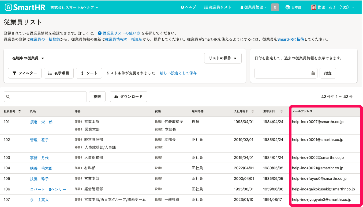This screenshot has height=207, width=363.
Task: Click the globe language icon
Action: [x=288, y=7]
